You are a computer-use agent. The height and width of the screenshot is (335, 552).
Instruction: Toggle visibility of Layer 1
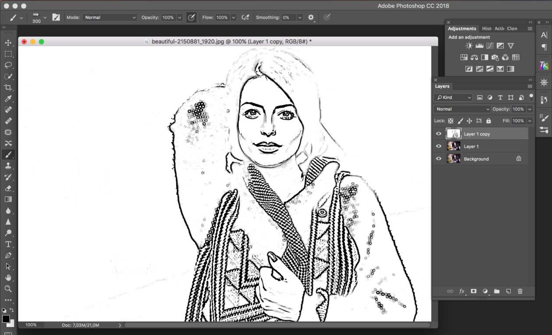point(439,147)
